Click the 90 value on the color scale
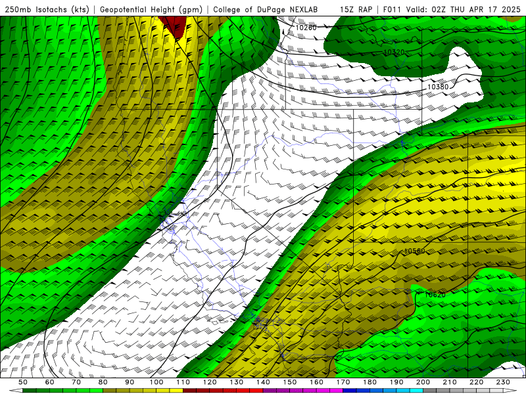This screenshot has width=526, height=394. pos(130,382)
